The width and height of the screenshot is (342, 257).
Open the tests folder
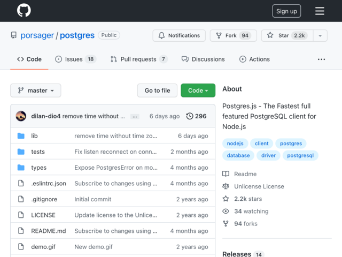(x=38, y=152)
